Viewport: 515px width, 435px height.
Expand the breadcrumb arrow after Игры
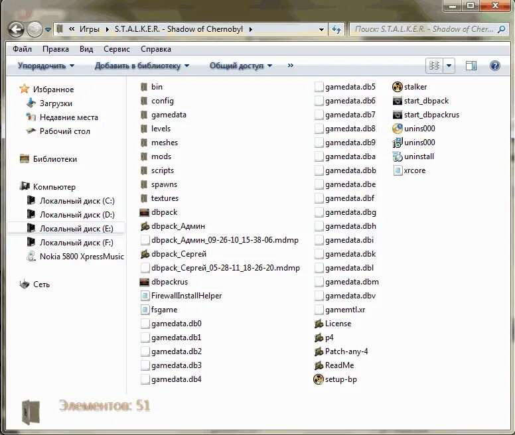click(x=107, y=29)
